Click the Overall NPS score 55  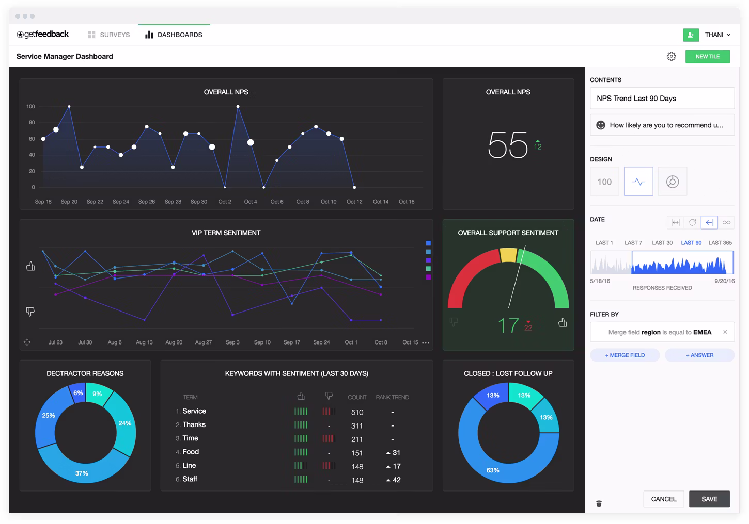point(508,145)
